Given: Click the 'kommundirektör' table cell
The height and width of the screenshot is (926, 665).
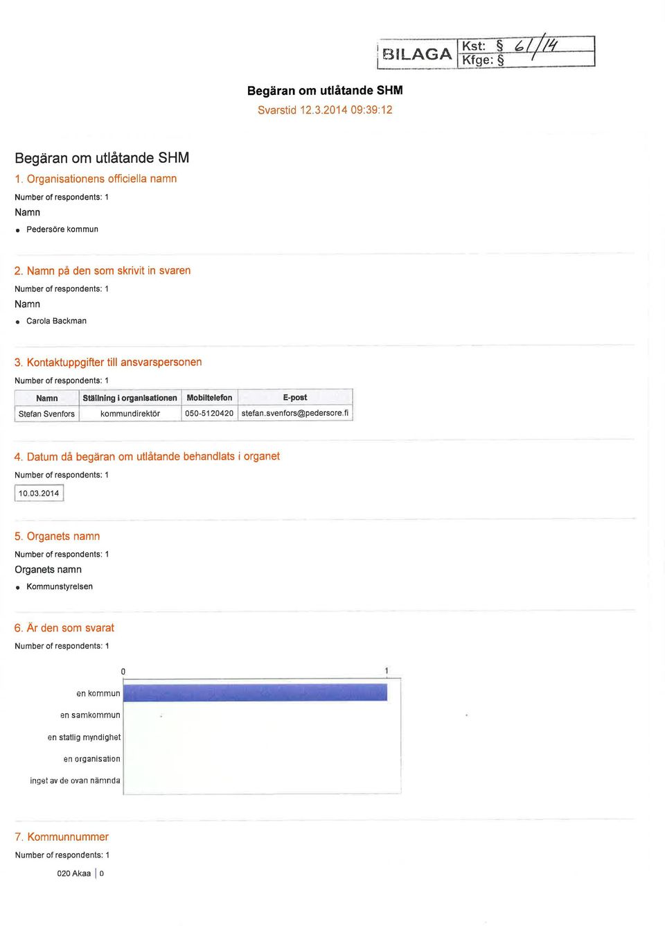Looking at the screenshot, I should point(130,414).
